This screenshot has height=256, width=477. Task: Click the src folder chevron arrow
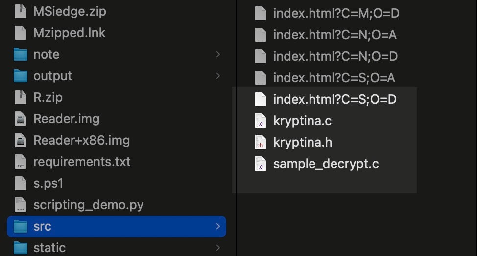pos(218,226)
